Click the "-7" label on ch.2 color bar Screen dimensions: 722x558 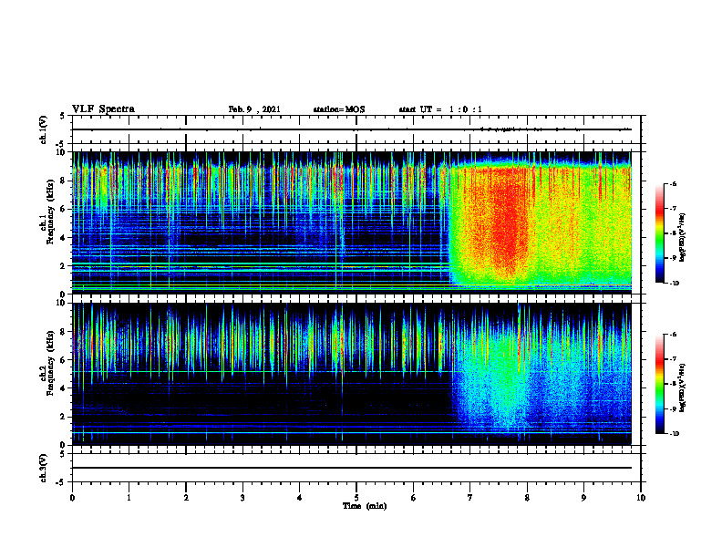[672, 359]
